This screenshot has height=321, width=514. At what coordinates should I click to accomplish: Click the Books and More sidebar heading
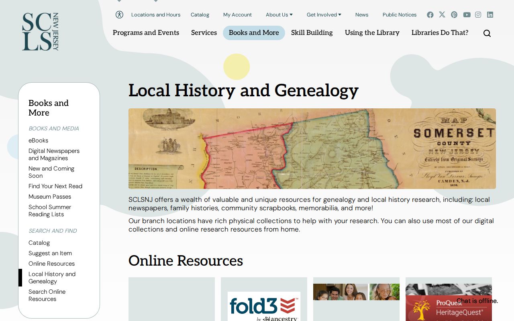point(49,108)
